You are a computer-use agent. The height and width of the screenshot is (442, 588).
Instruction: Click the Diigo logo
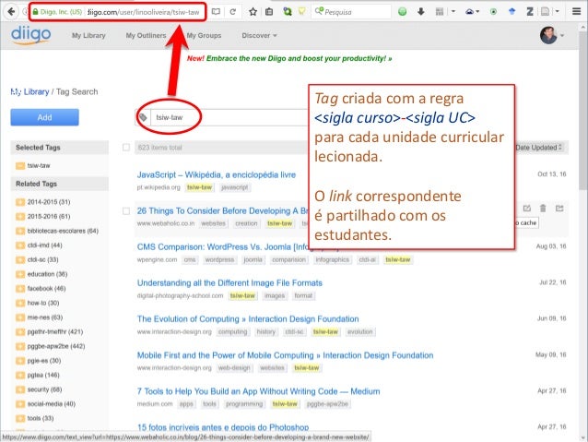click(x=30, y=35)
